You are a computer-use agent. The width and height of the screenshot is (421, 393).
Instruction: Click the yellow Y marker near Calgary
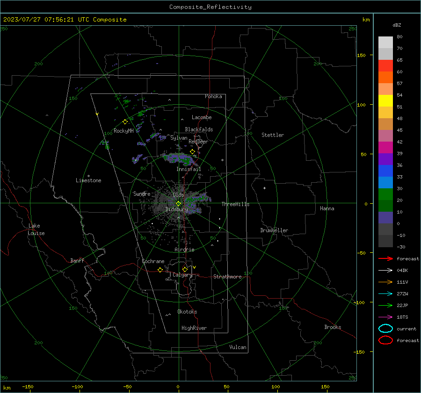pyautogui.click(x=195, y=267)
